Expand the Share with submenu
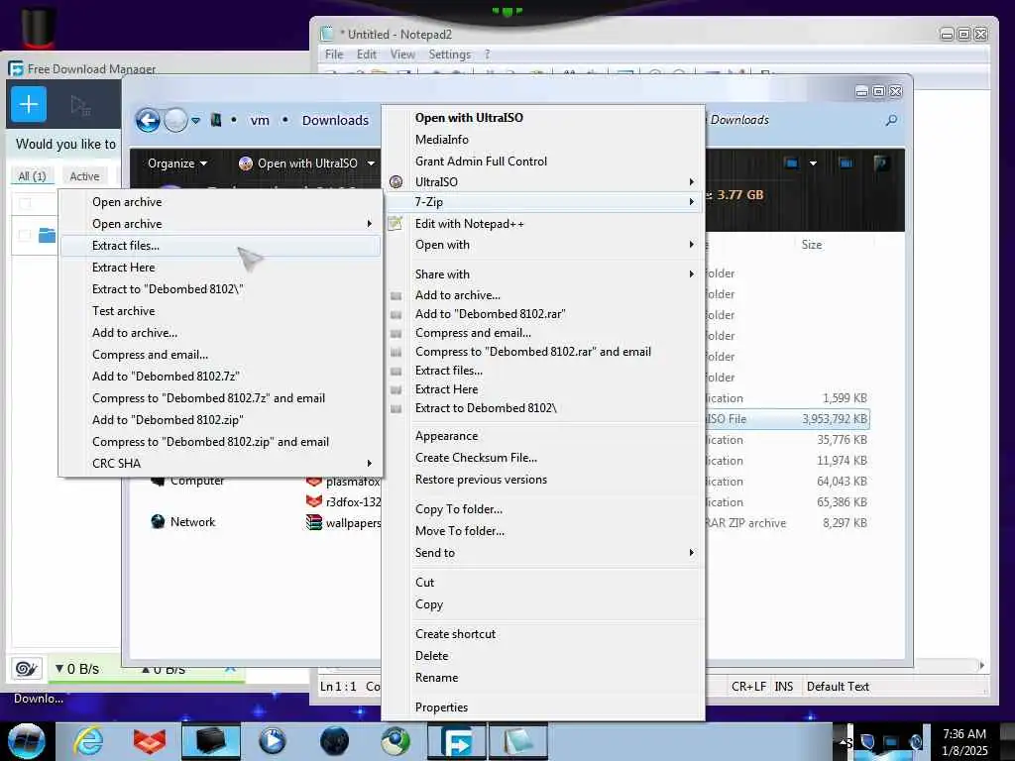Image resolution: width=1015 pixels, height=761 pixels. pos(691,274)
